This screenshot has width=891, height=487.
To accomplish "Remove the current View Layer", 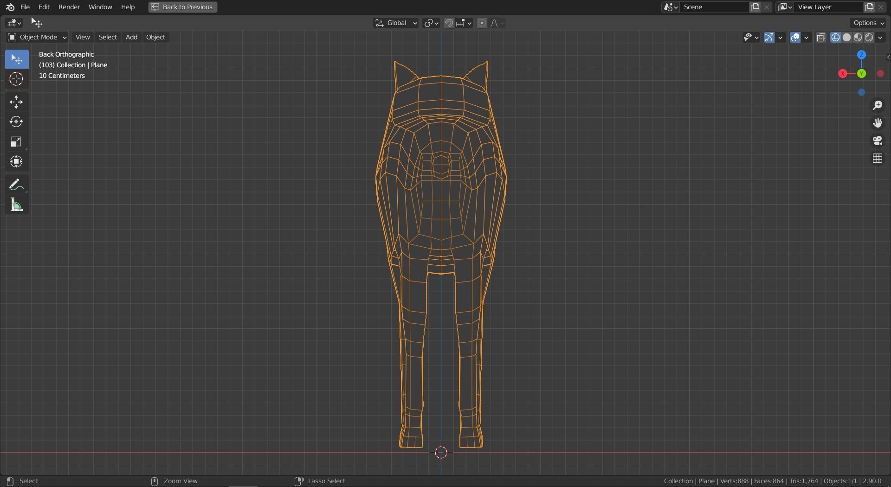I will pos(881,7).
